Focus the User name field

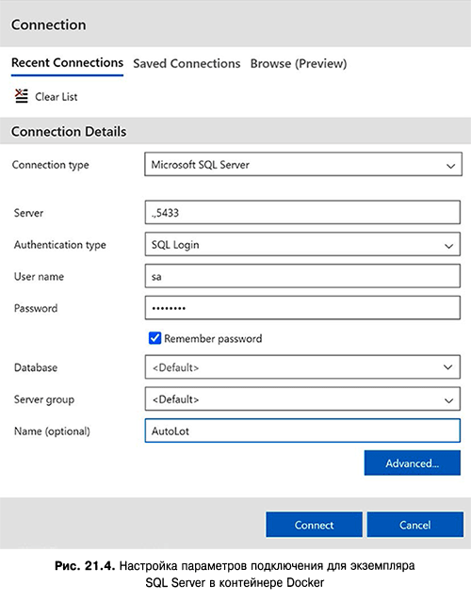click(302, 276)
